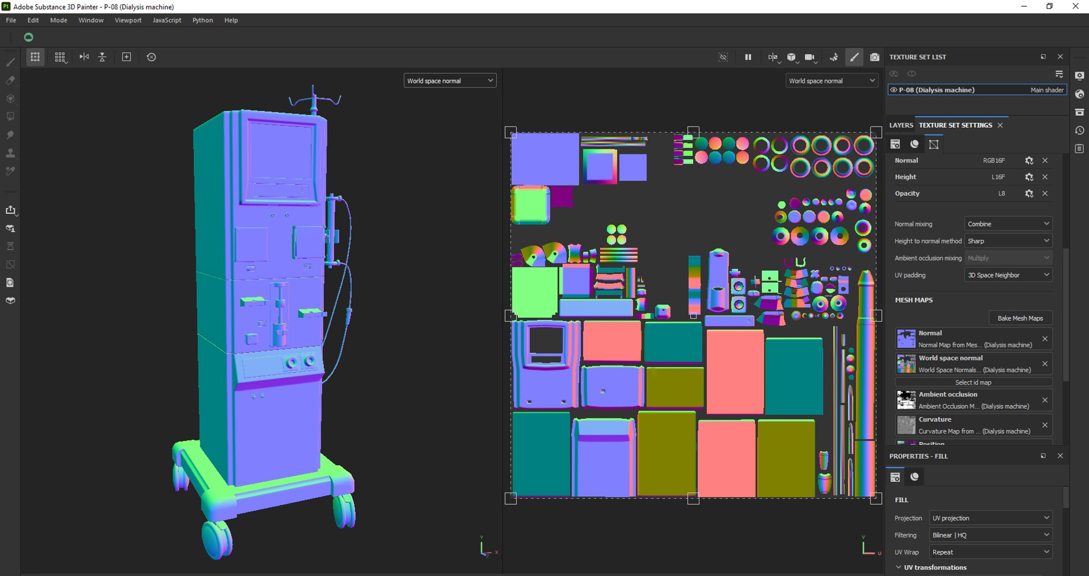Image resolution: width=1089 pixels, height=576 pixels.
Task: Select the Eraser tool
Action: pos(10,80)
